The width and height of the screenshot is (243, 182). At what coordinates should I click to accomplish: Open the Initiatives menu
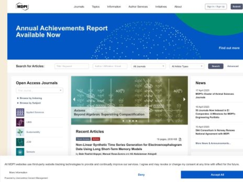click(x=161, y=6)
